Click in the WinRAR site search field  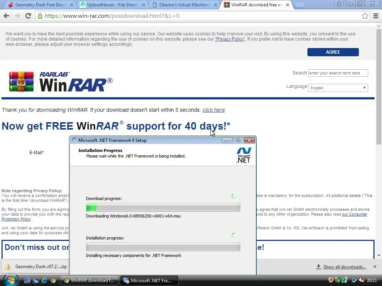338,73
